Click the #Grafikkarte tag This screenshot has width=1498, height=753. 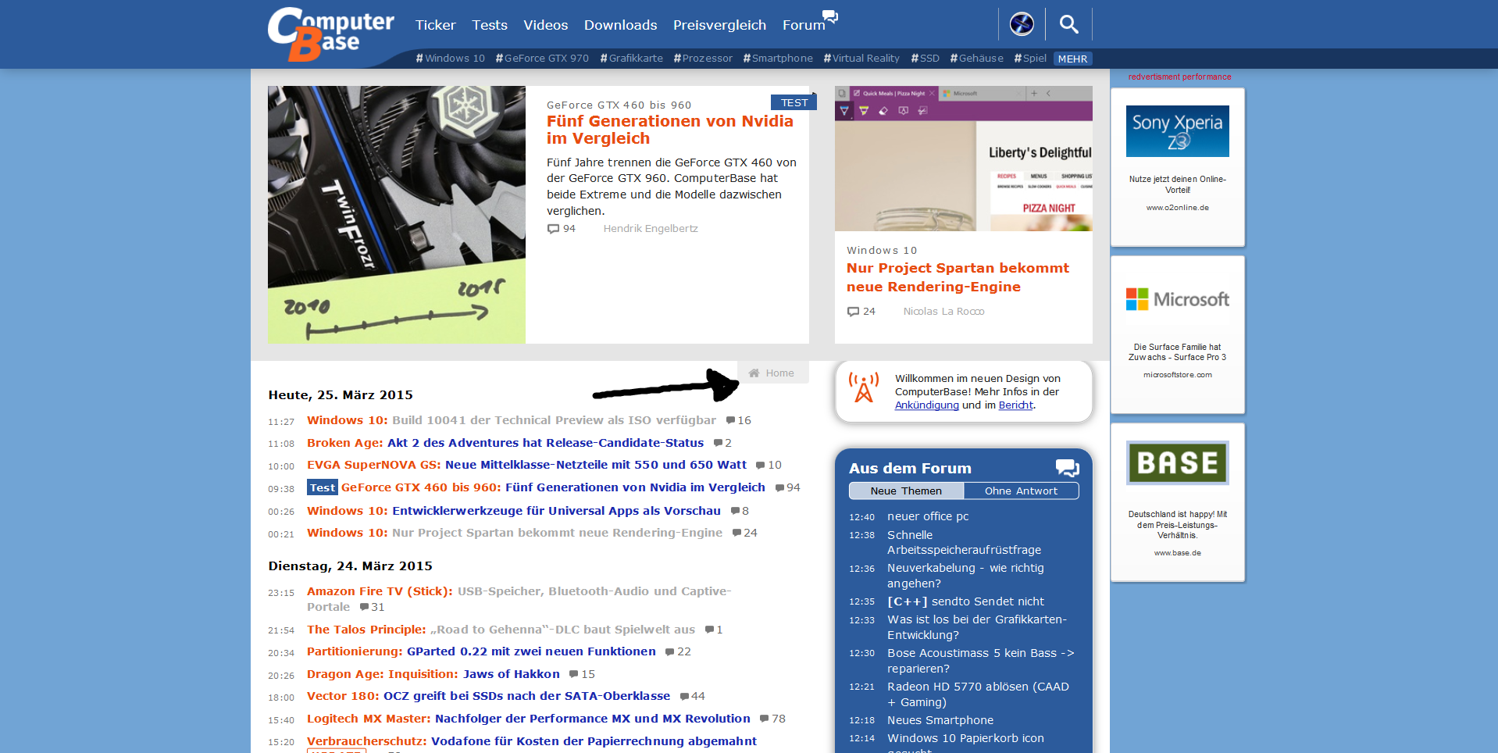pos(631,59)
